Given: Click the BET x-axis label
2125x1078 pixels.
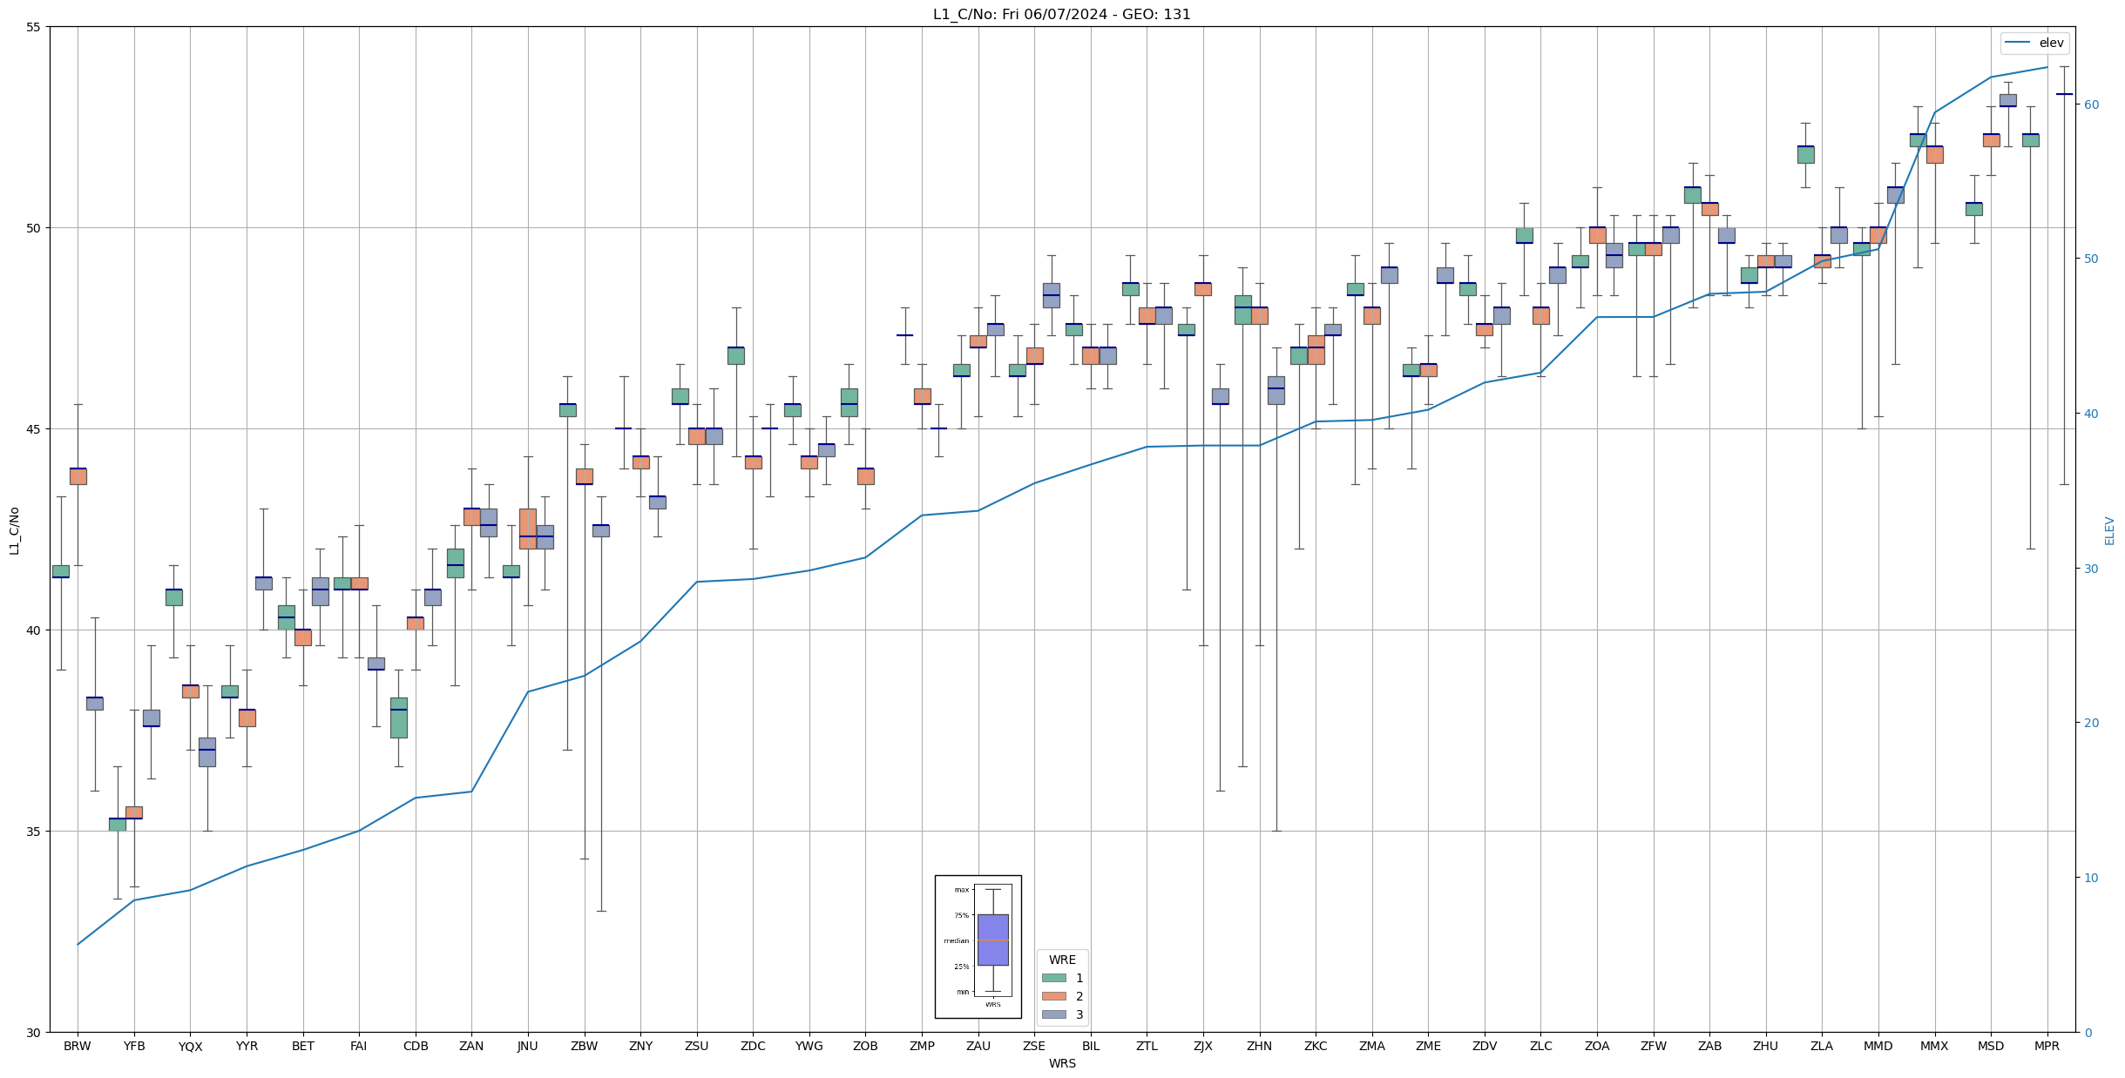Looking at the screenshot, I should [x=303, y=1046].
